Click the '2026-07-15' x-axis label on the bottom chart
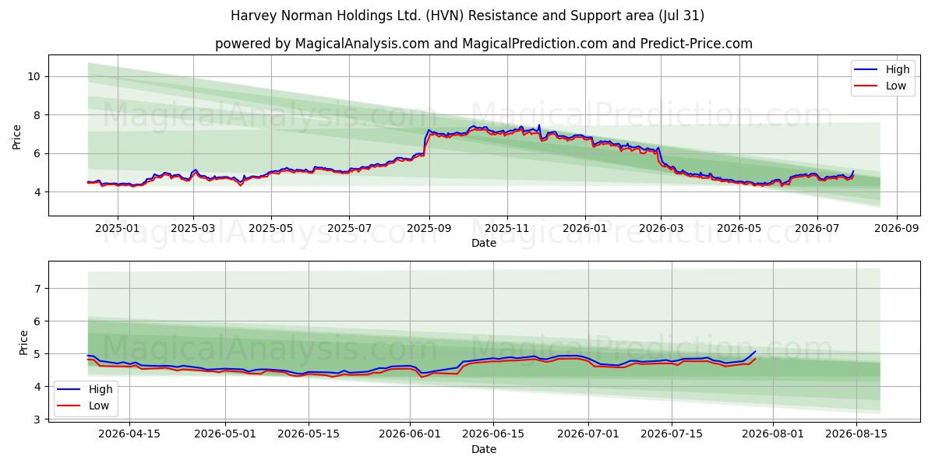This screenshot has width=935, height=467. click(672, 434)
